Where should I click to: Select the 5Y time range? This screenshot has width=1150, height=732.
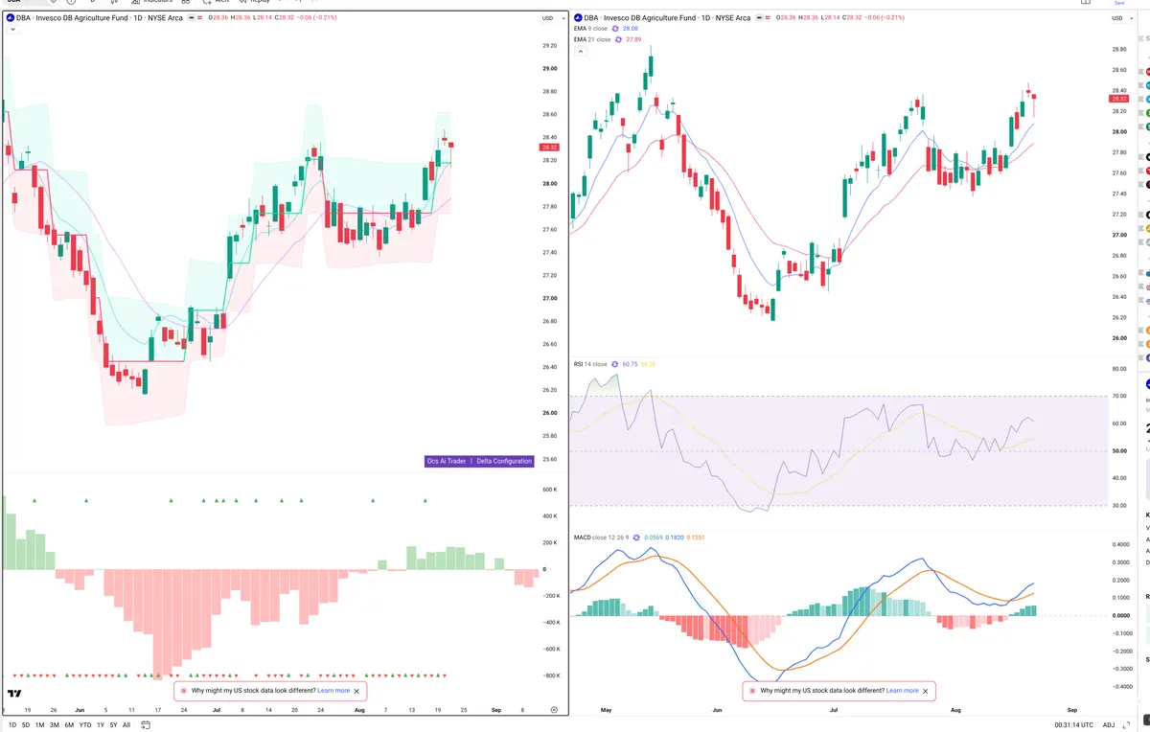click(113, 725)
